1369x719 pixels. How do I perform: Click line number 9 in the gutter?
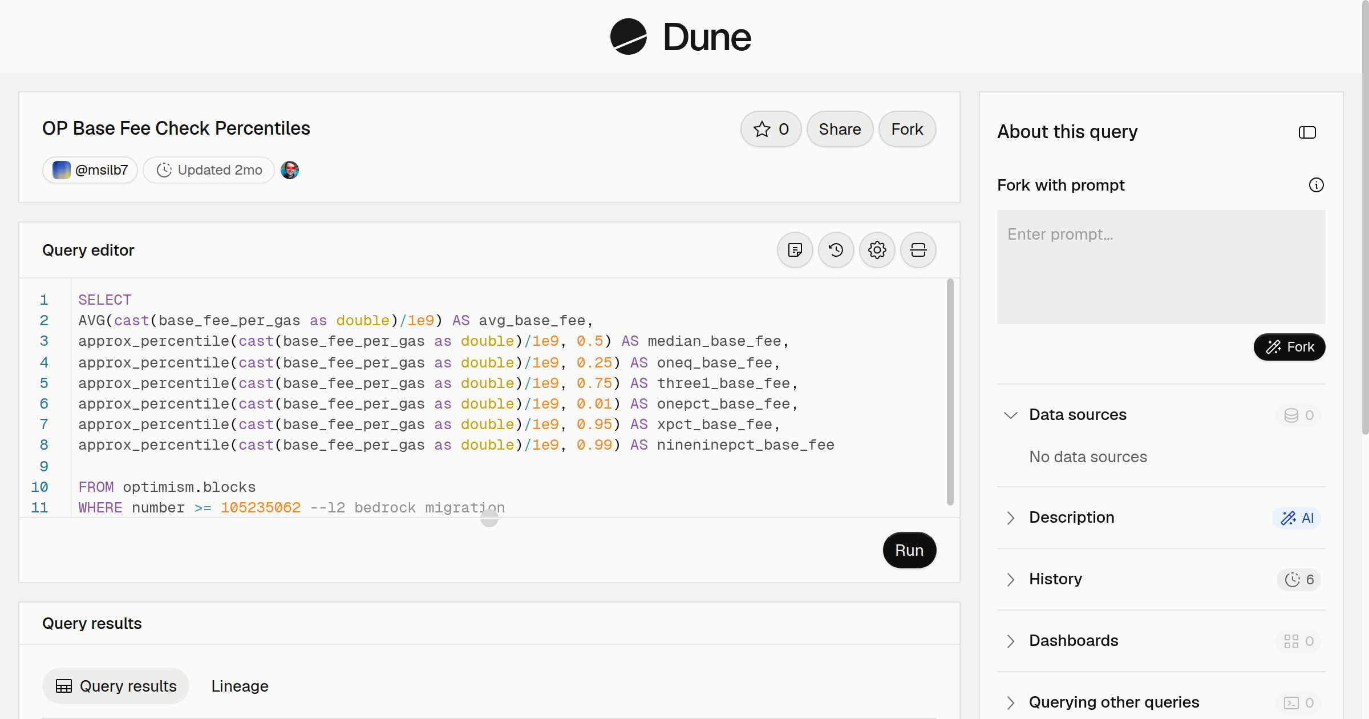pos(44,466)
